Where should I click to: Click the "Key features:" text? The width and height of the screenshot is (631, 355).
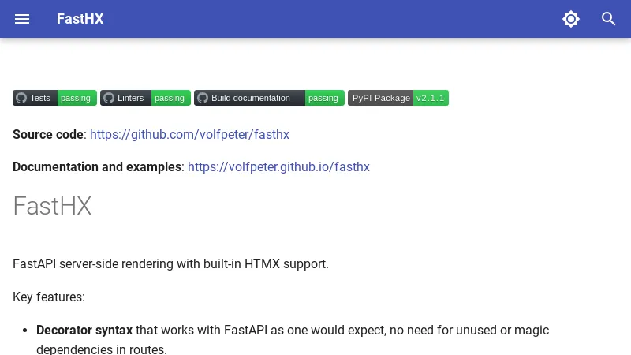[x=49, y=297]
